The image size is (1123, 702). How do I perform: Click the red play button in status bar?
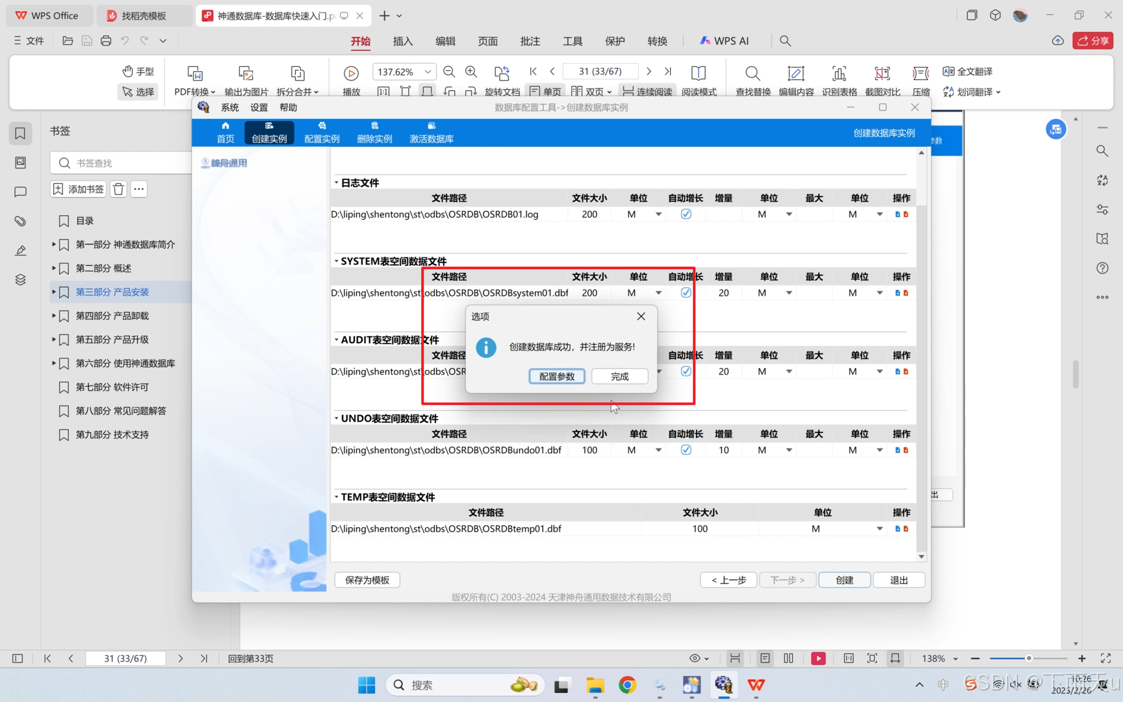click(818, 658)
